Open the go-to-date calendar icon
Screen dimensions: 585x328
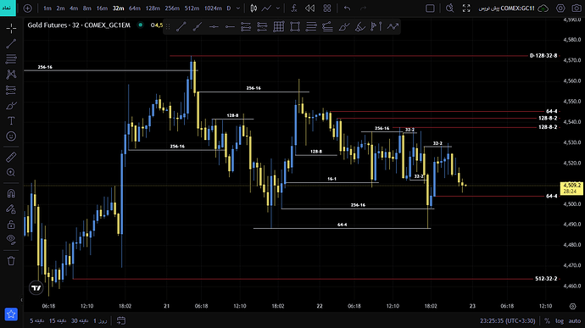tap(121, 320)
